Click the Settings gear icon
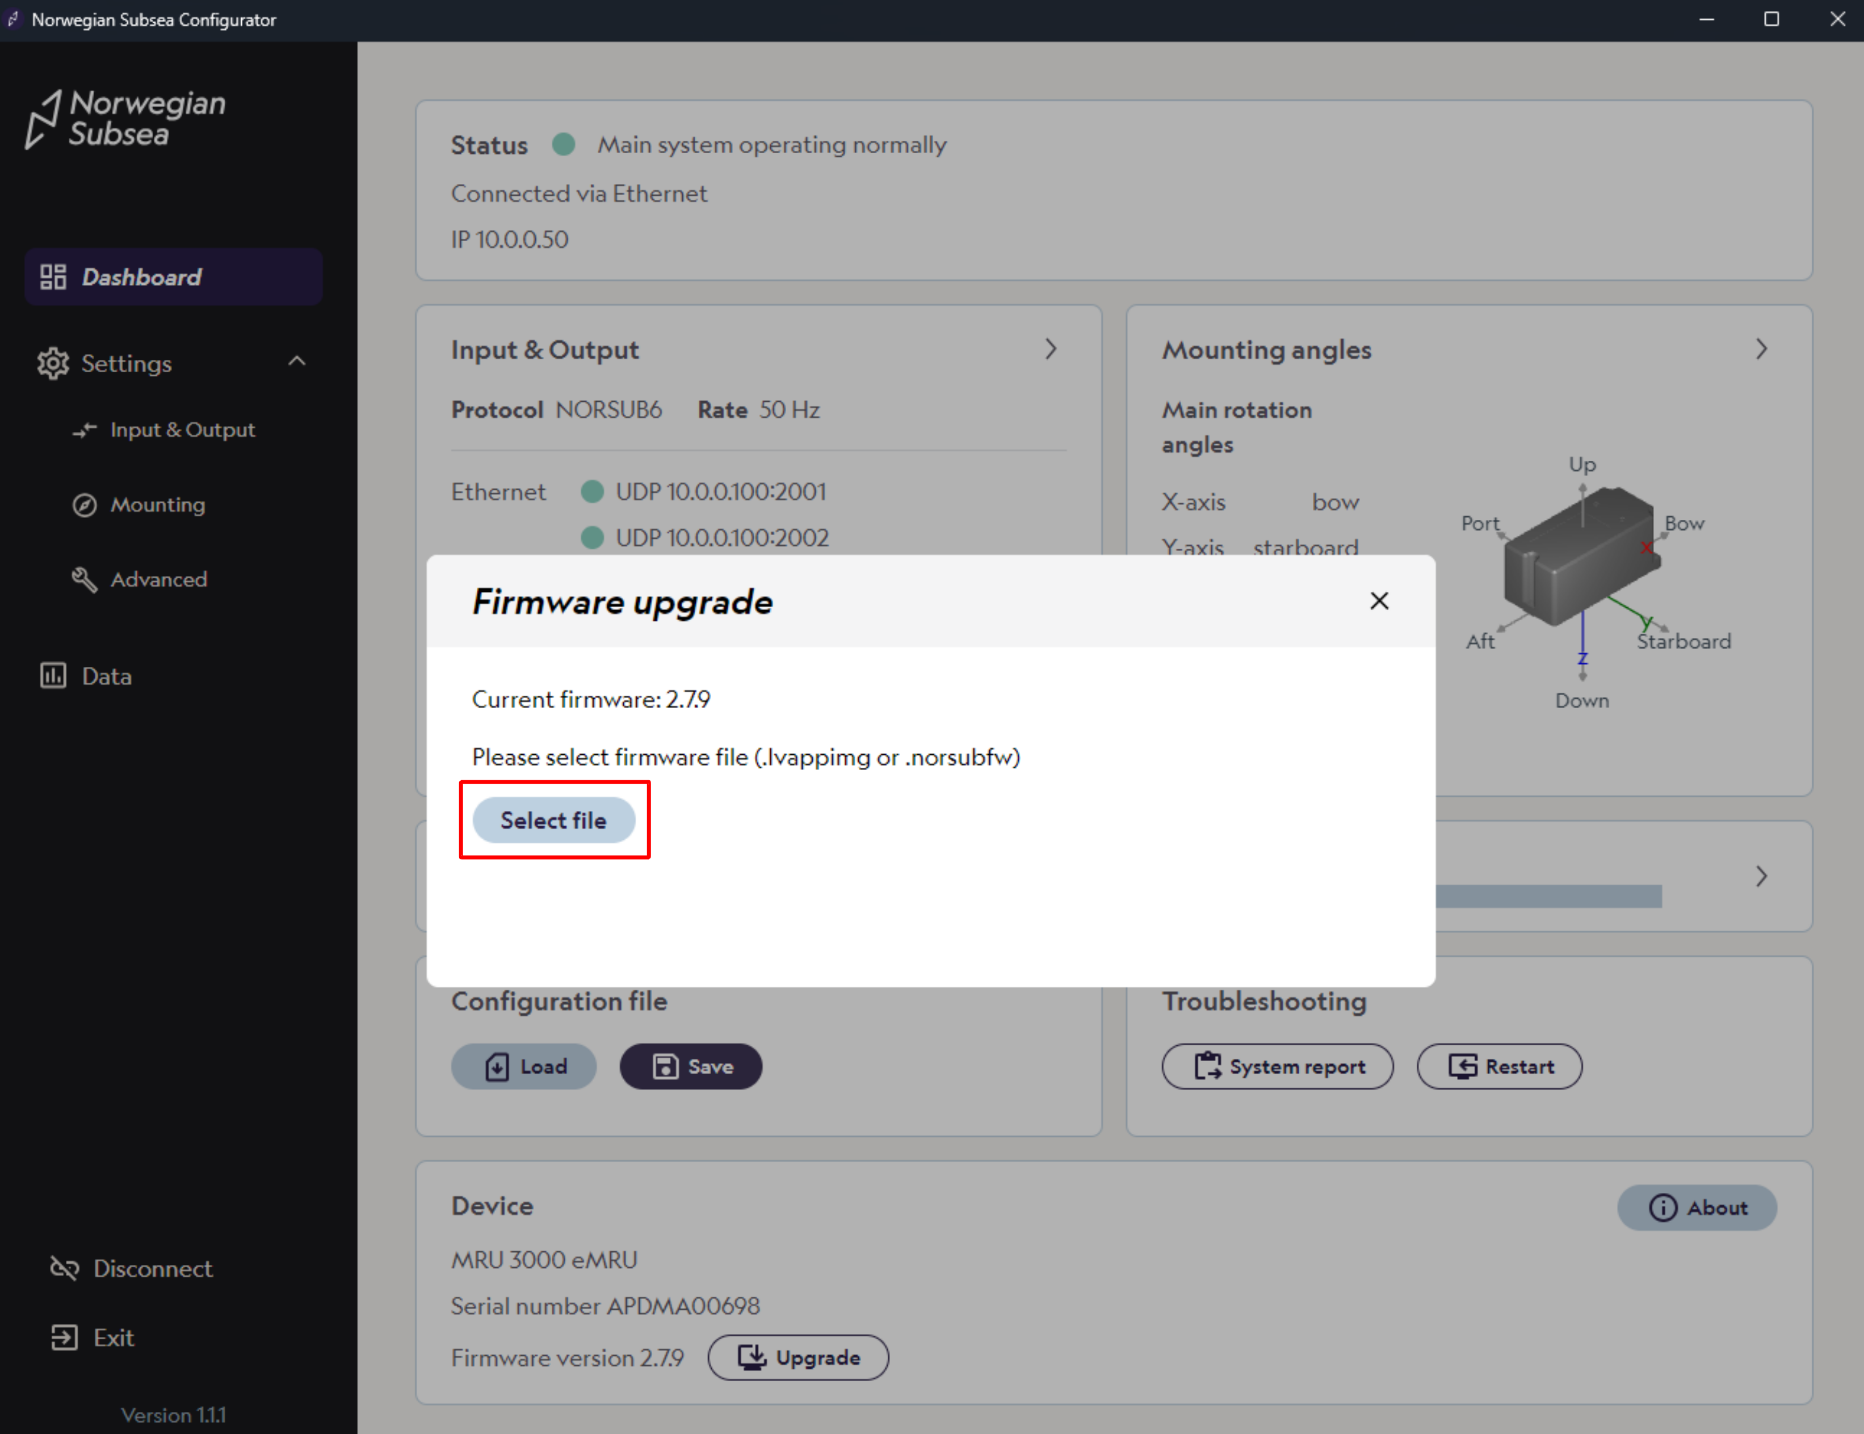The height and width of the screenshot is (1434, 1864). pyautogui.click(x=53, y=363)
